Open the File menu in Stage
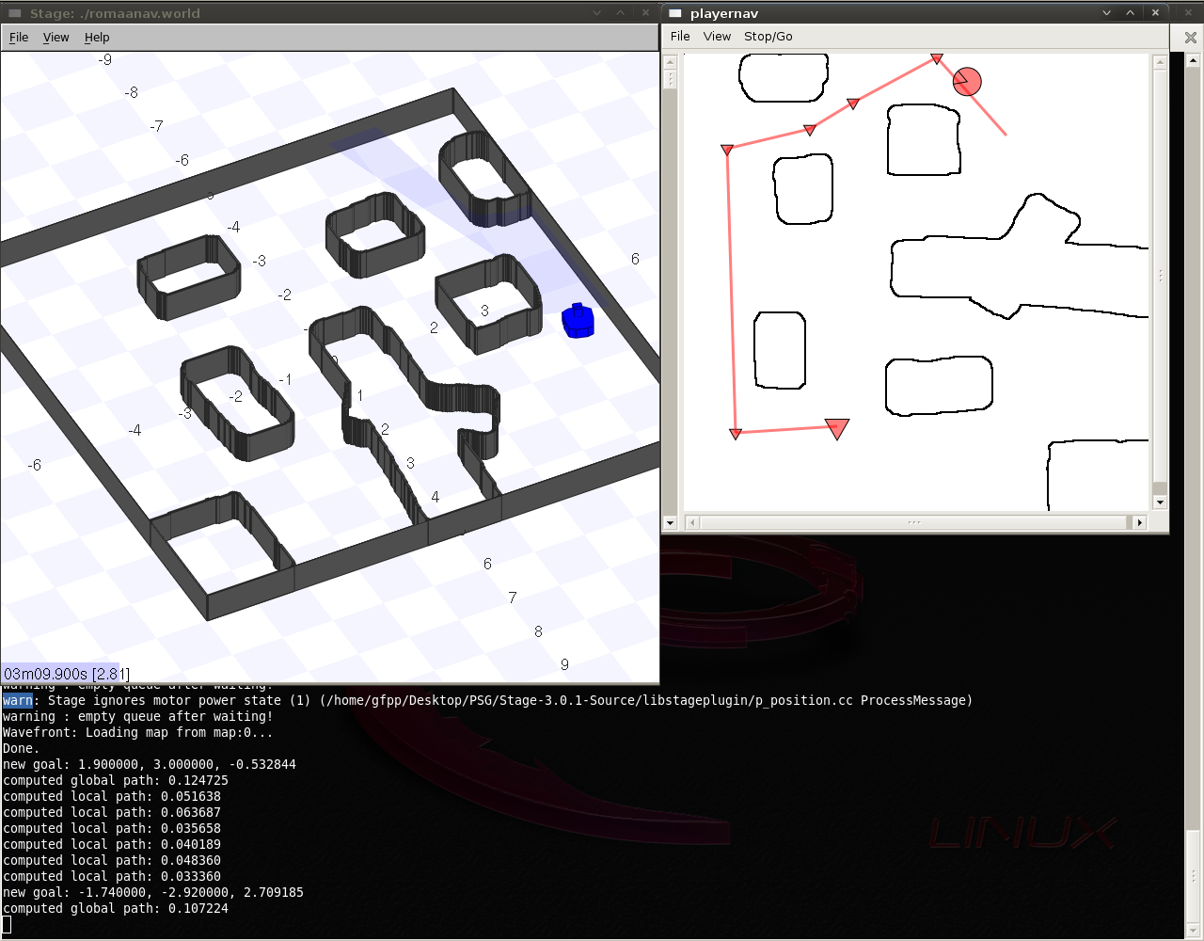 click(19, 38)
